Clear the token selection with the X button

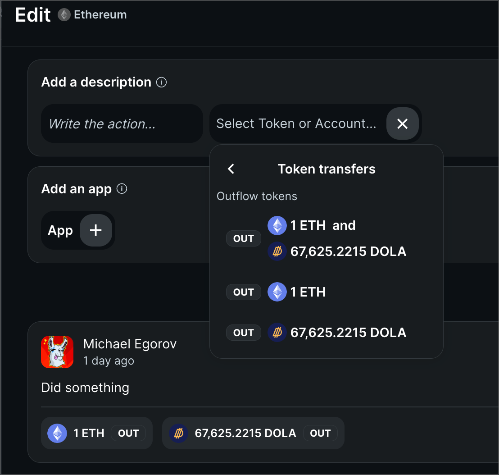[x=402, y=123]
